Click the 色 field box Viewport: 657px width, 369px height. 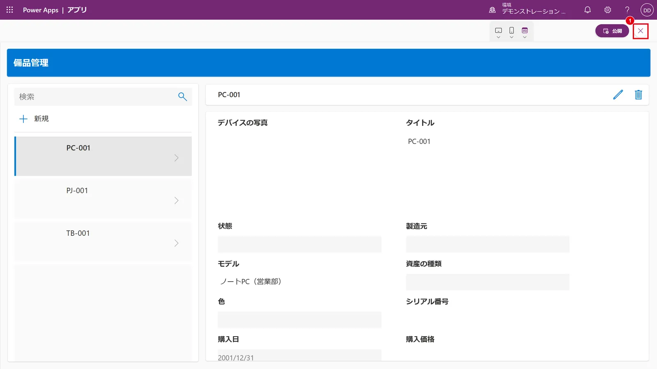click(x=300, y=320)
